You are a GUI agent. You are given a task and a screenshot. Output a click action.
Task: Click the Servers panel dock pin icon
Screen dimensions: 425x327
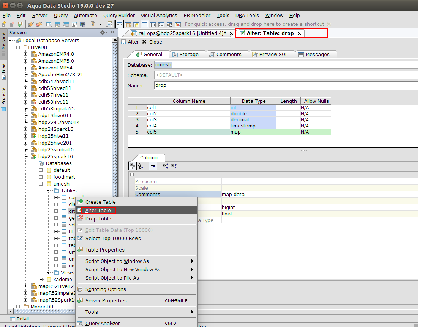point(113,33)
